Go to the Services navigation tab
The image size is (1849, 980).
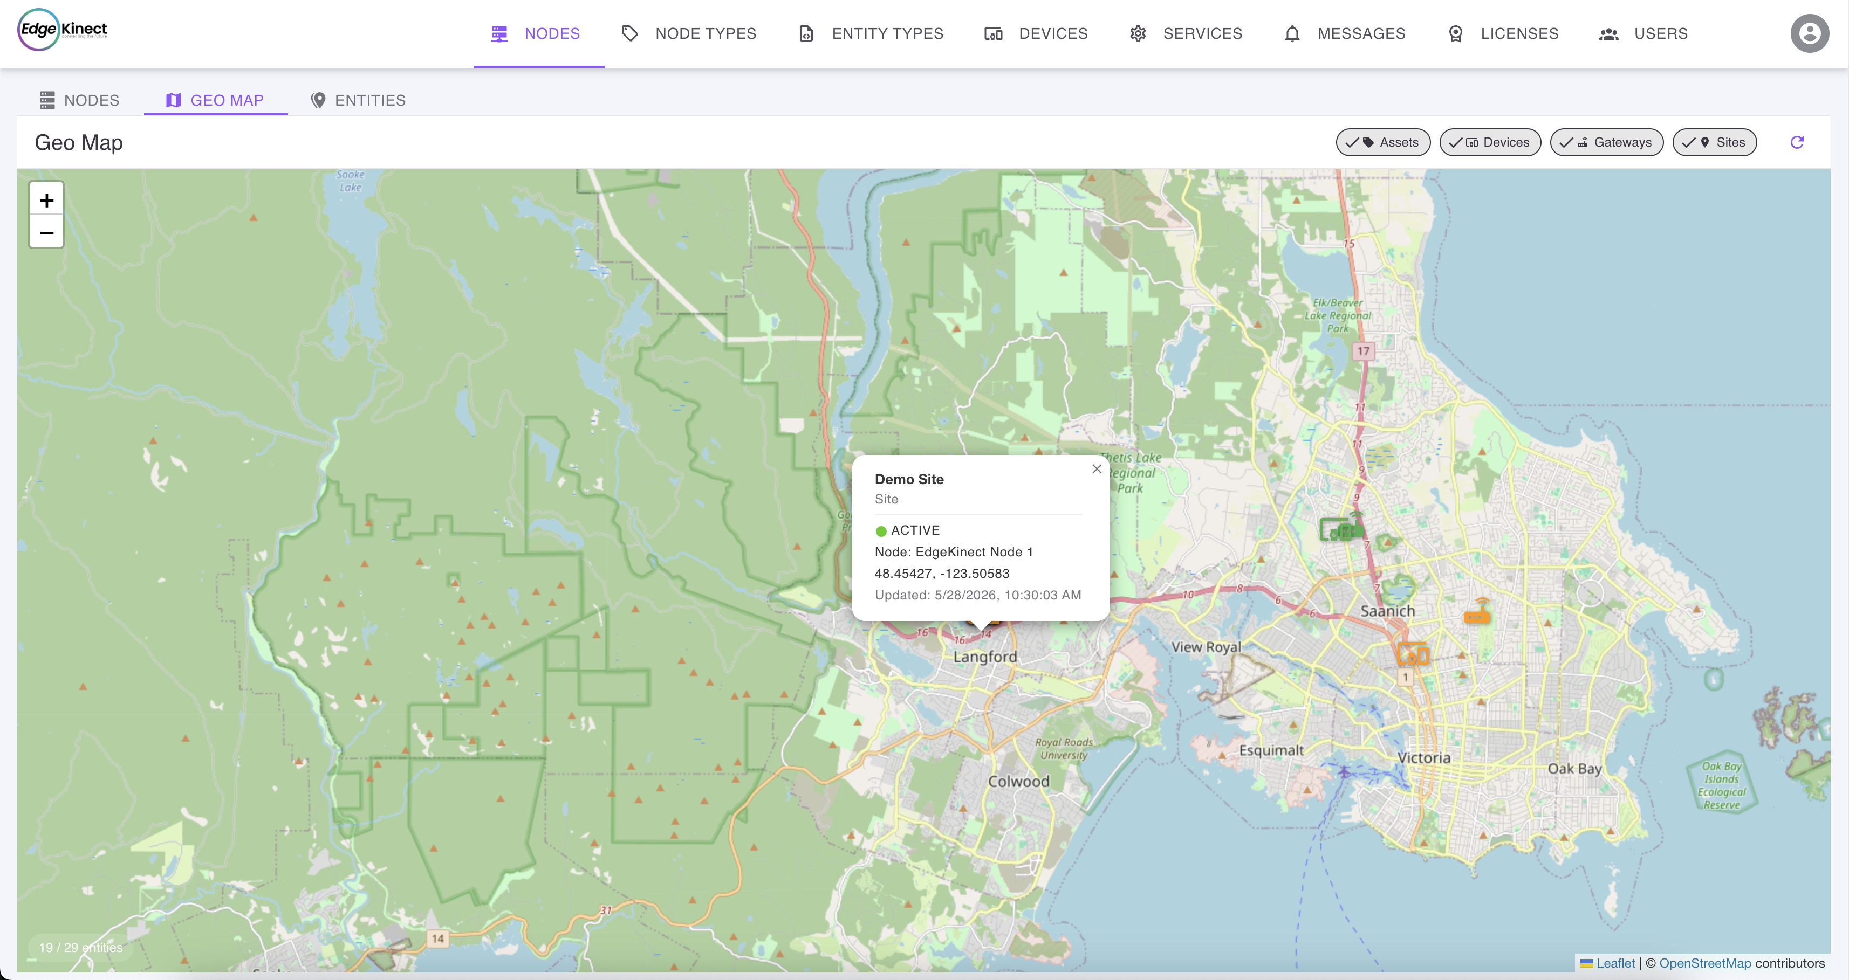point(1185,34)
